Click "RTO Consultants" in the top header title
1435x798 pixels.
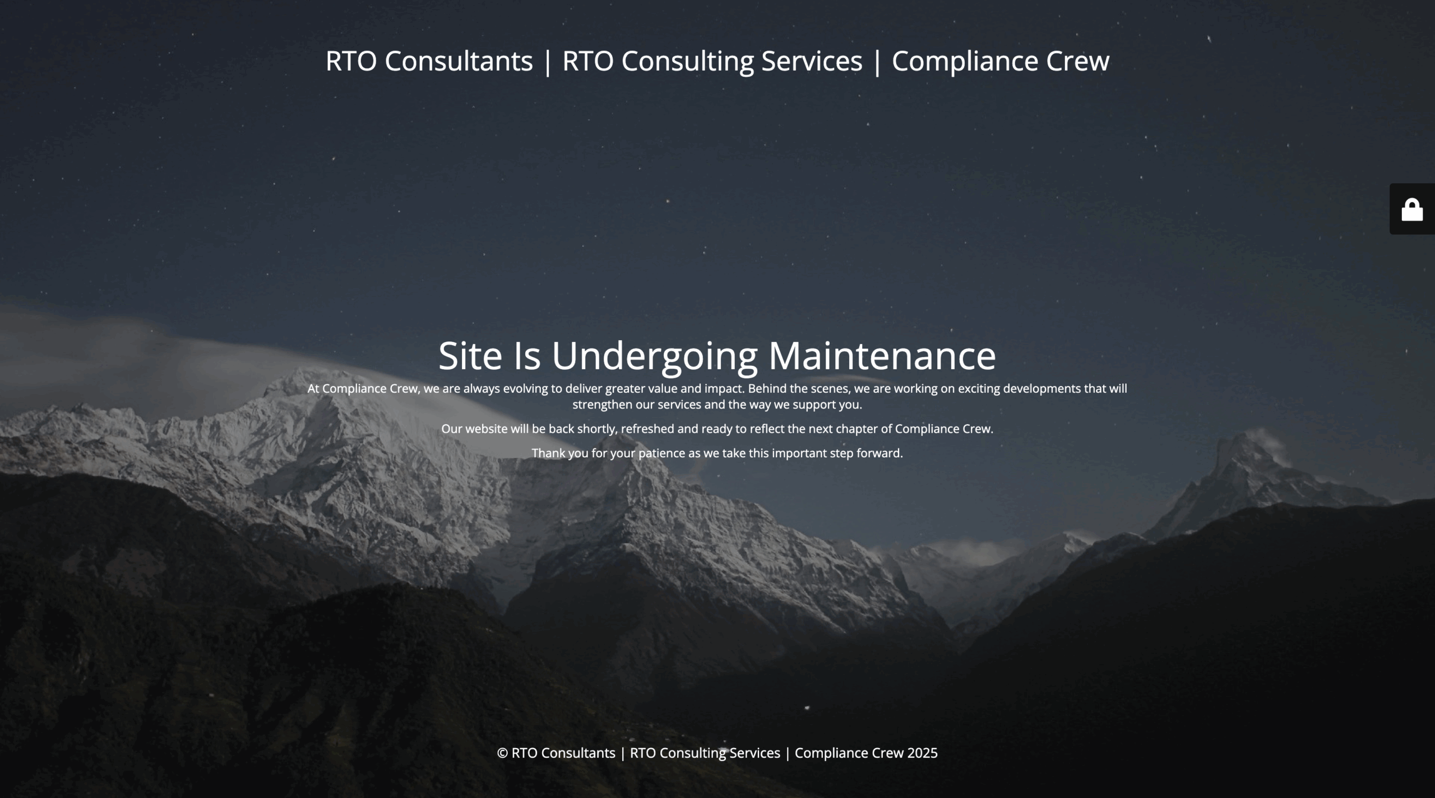click(x=429, y=61)
